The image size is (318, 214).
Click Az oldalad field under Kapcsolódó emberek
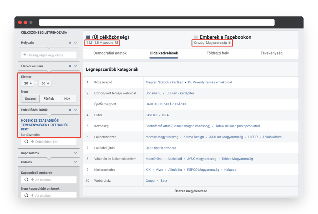click(x=49, y=180)
